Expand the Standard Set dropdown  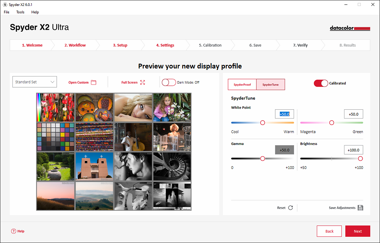point(35,82)
